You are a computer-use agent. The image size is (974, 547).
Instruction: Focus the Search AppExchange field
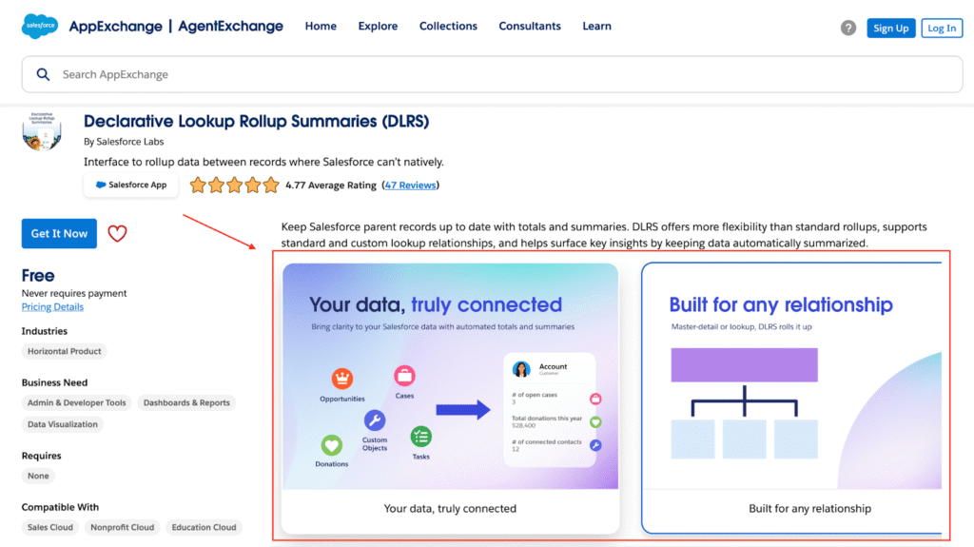click(x=492, y=74)
